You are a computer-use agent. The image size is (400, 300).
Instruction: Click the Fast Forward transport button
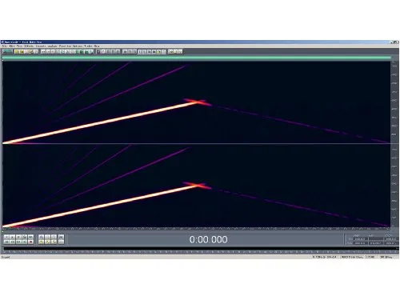click(18, 242)
